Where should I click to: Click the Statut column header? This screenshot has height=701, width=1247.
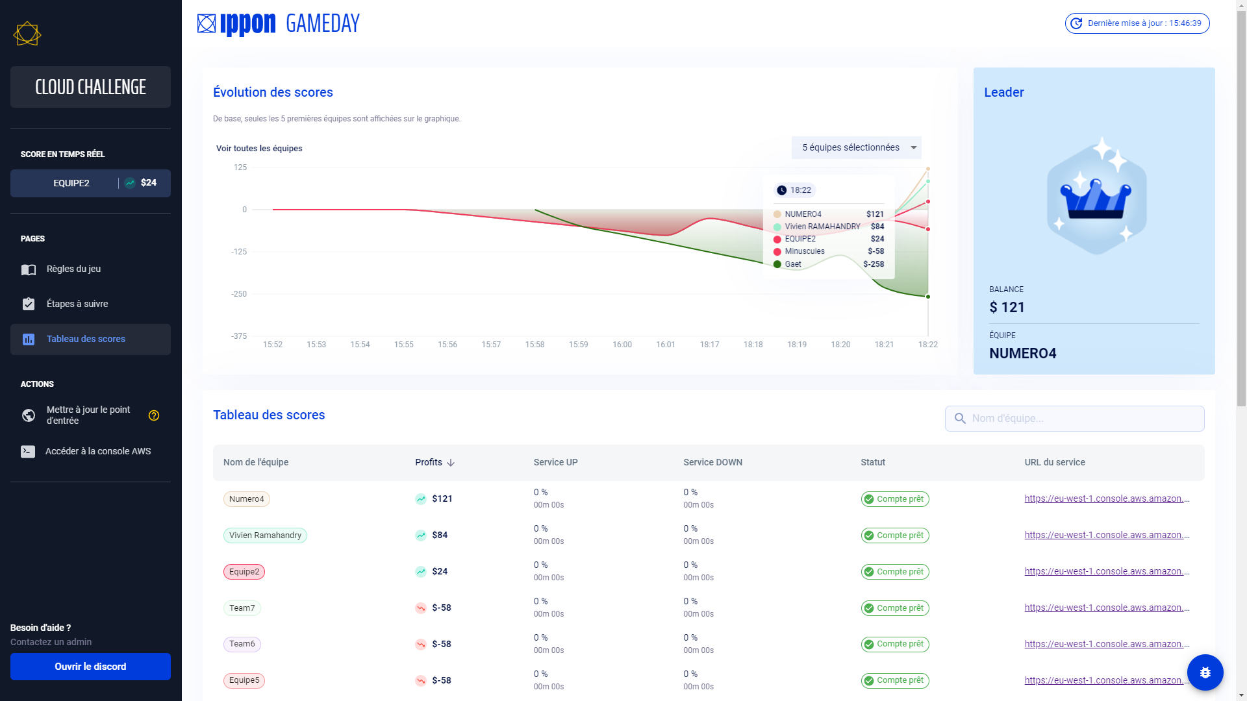873,463
